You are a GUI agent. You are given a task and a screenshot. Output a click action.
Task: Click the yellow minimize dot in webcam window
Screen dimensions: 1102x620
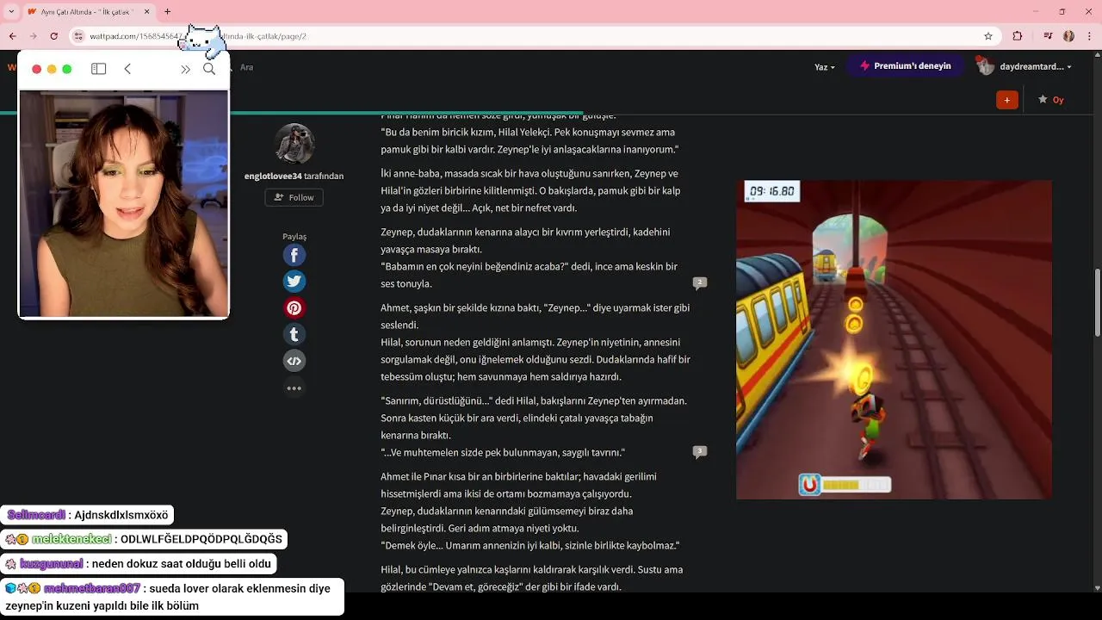click(x=52, y=69)
